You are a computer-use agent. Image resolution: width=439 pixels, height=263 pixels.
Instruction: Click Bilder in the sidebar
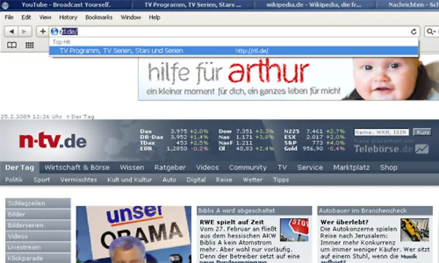pos(38,214)
